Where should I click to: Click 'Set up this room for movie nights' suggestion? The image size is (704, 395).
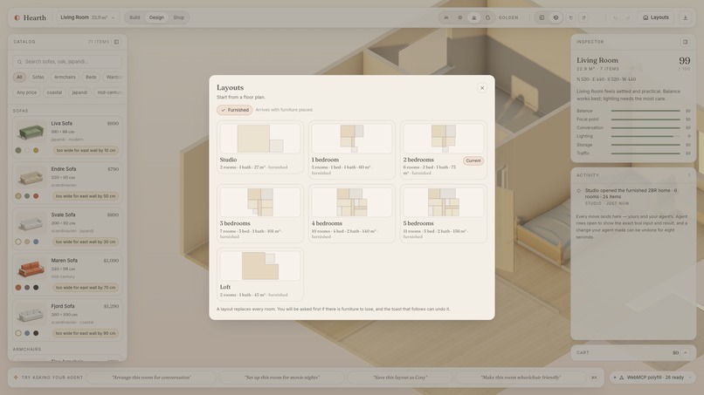point(282,378)
